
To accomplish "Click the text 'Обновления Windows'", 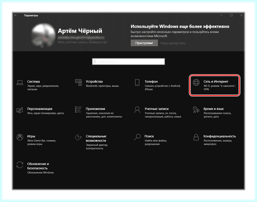I will [41, 173].
